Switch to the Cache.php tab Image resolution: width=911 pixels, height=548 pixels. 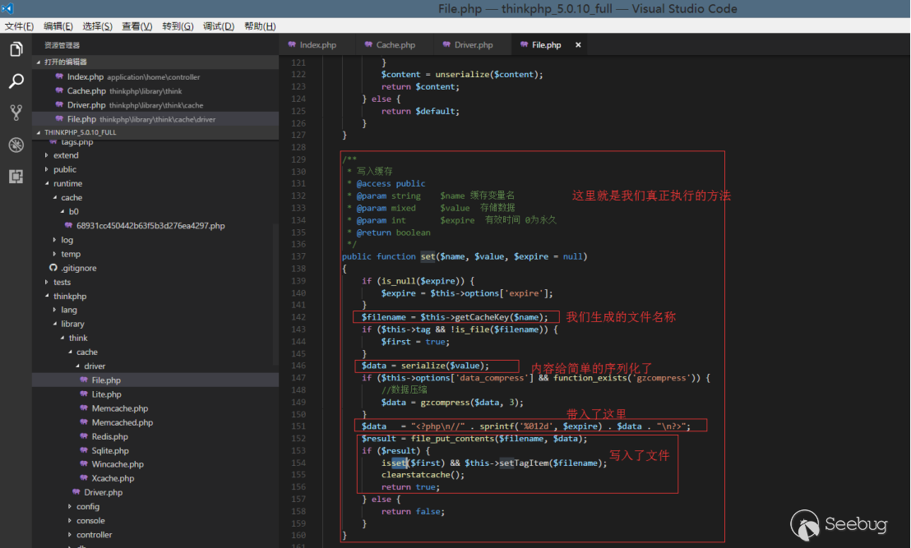coord(395,45)
